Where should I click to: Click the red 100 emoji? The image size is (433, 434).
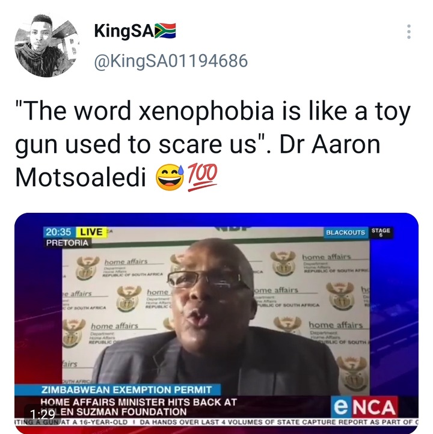203,177
